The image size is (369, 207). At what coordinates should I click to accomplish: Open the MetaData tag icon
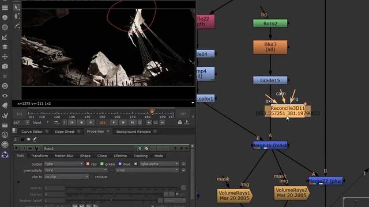(x=5, y=106)
